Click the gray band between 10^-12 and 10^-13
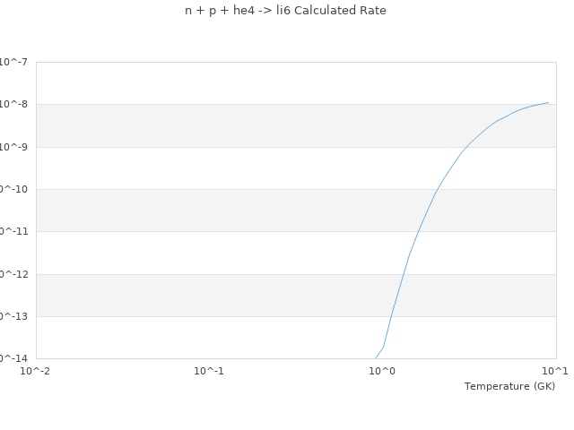574x430 pixels. tap(224, 296)
